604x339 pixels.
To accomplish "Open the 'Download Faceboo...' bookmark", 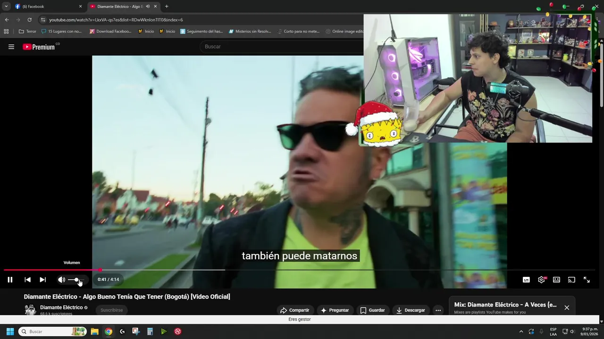I will 110,32.
